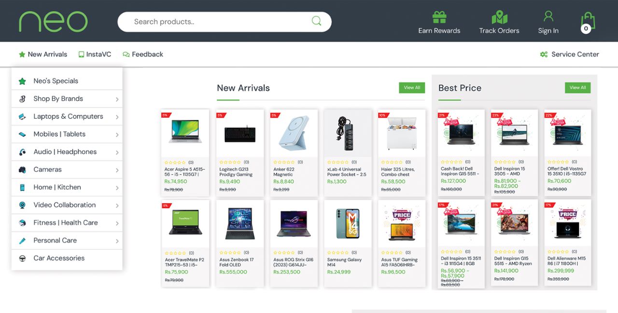Open Dell Inspiron 15 3505 image
The image size is (618, 313).
pyautogui.click(x=515, y=134)
